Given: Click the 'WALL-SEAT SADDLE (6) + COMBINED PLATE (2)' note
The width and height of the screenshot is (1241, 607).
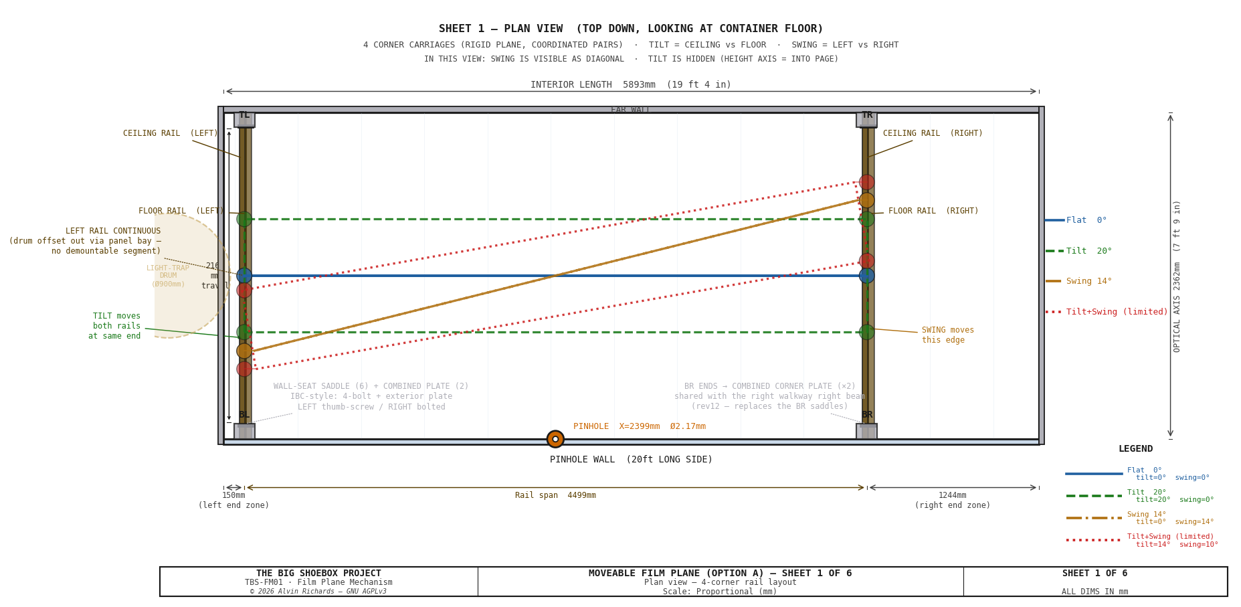Looking at the screenshot, I should pos(371,397).
